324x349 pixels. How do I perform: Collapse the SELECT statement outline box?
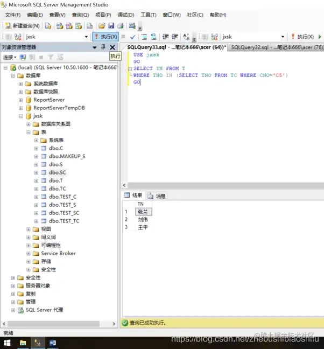click(x=130, y=68)
